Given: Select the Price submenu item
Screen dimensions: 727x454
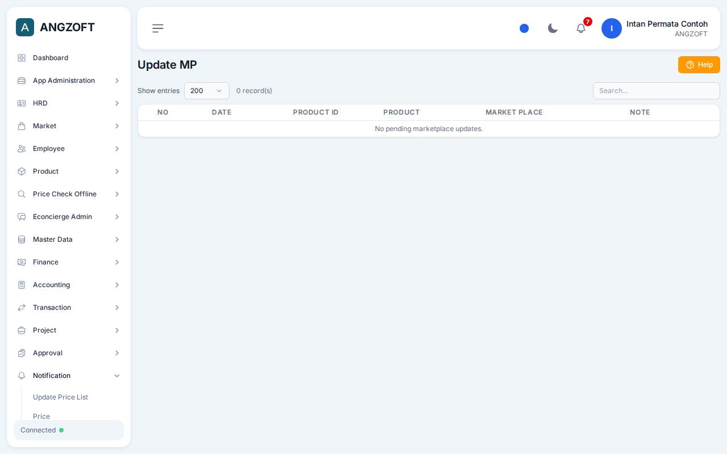Looking at the screenshot, I should pyautogui.click(x=41, y=417).
